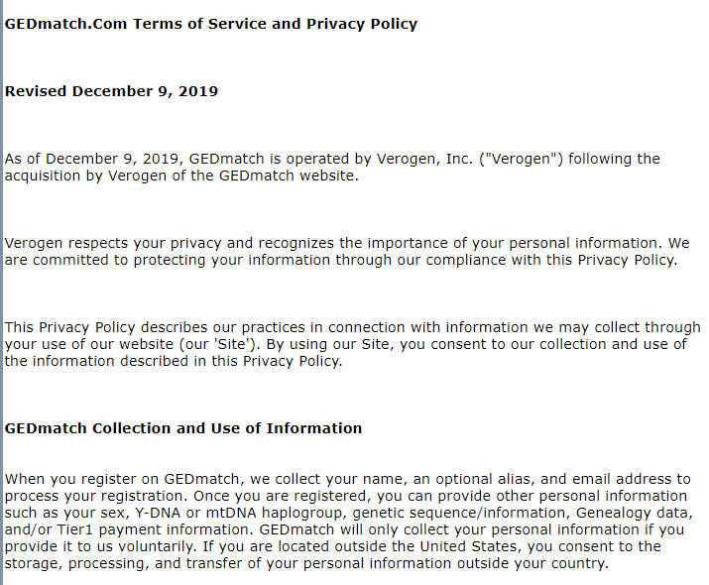
Task: Click the GEDmatch Collection and Use of Information heading
Action: pyautogui.click(x=183, y=428)
